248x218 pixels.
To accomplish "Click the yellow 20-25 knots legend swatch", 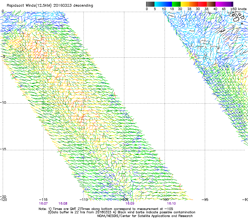I will 185,4.
